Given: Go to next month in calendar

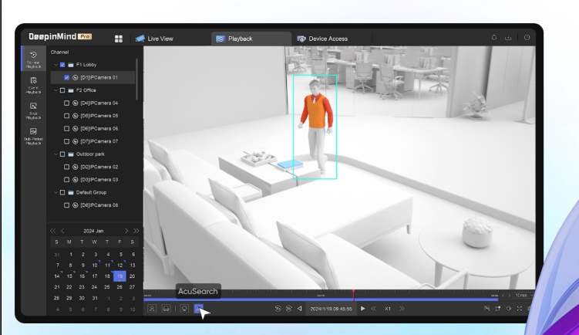Looking at the screenshot, I should (x=125, y=230).
